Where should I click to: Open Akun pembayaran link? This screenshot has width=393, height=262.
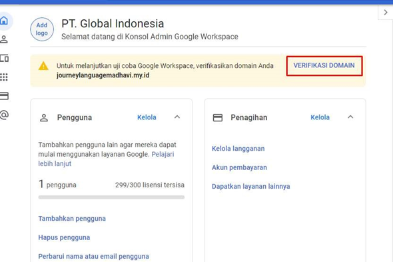(239, 167)
